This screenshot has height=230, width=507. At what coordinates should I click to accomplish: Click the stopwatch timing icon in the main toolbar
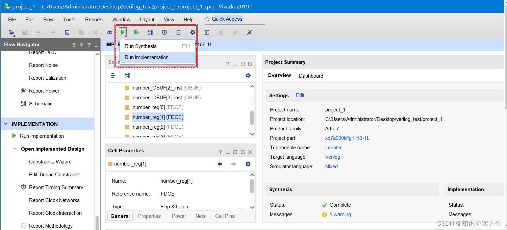(x=164, y=32)
